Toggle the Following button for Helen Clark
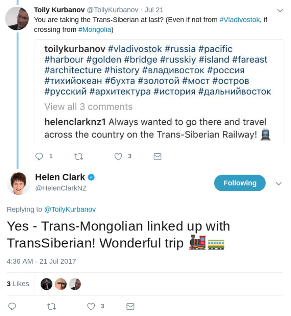 [239, 183]
